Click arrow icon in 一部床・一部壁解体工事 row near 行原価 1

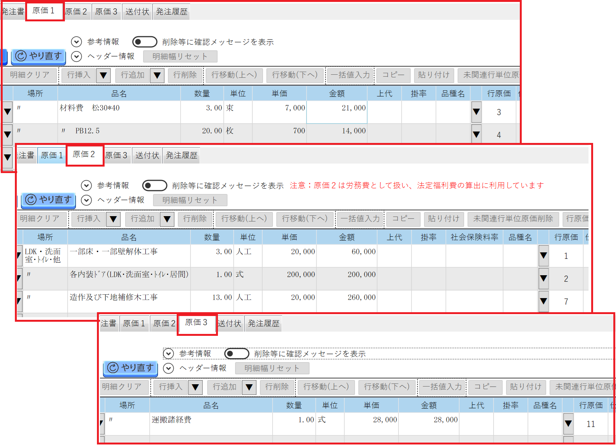tap(543, 256)
